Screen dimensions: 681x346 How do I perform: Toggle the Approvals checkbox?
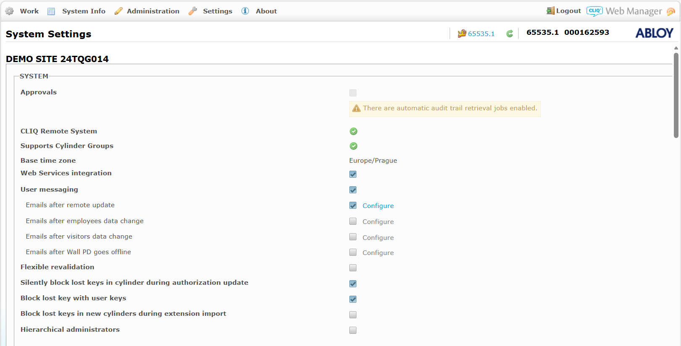coord(353,93)
